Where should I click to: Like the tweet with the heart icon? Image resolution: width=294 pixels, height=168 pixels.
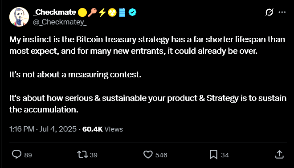click(x=148, y=155)
